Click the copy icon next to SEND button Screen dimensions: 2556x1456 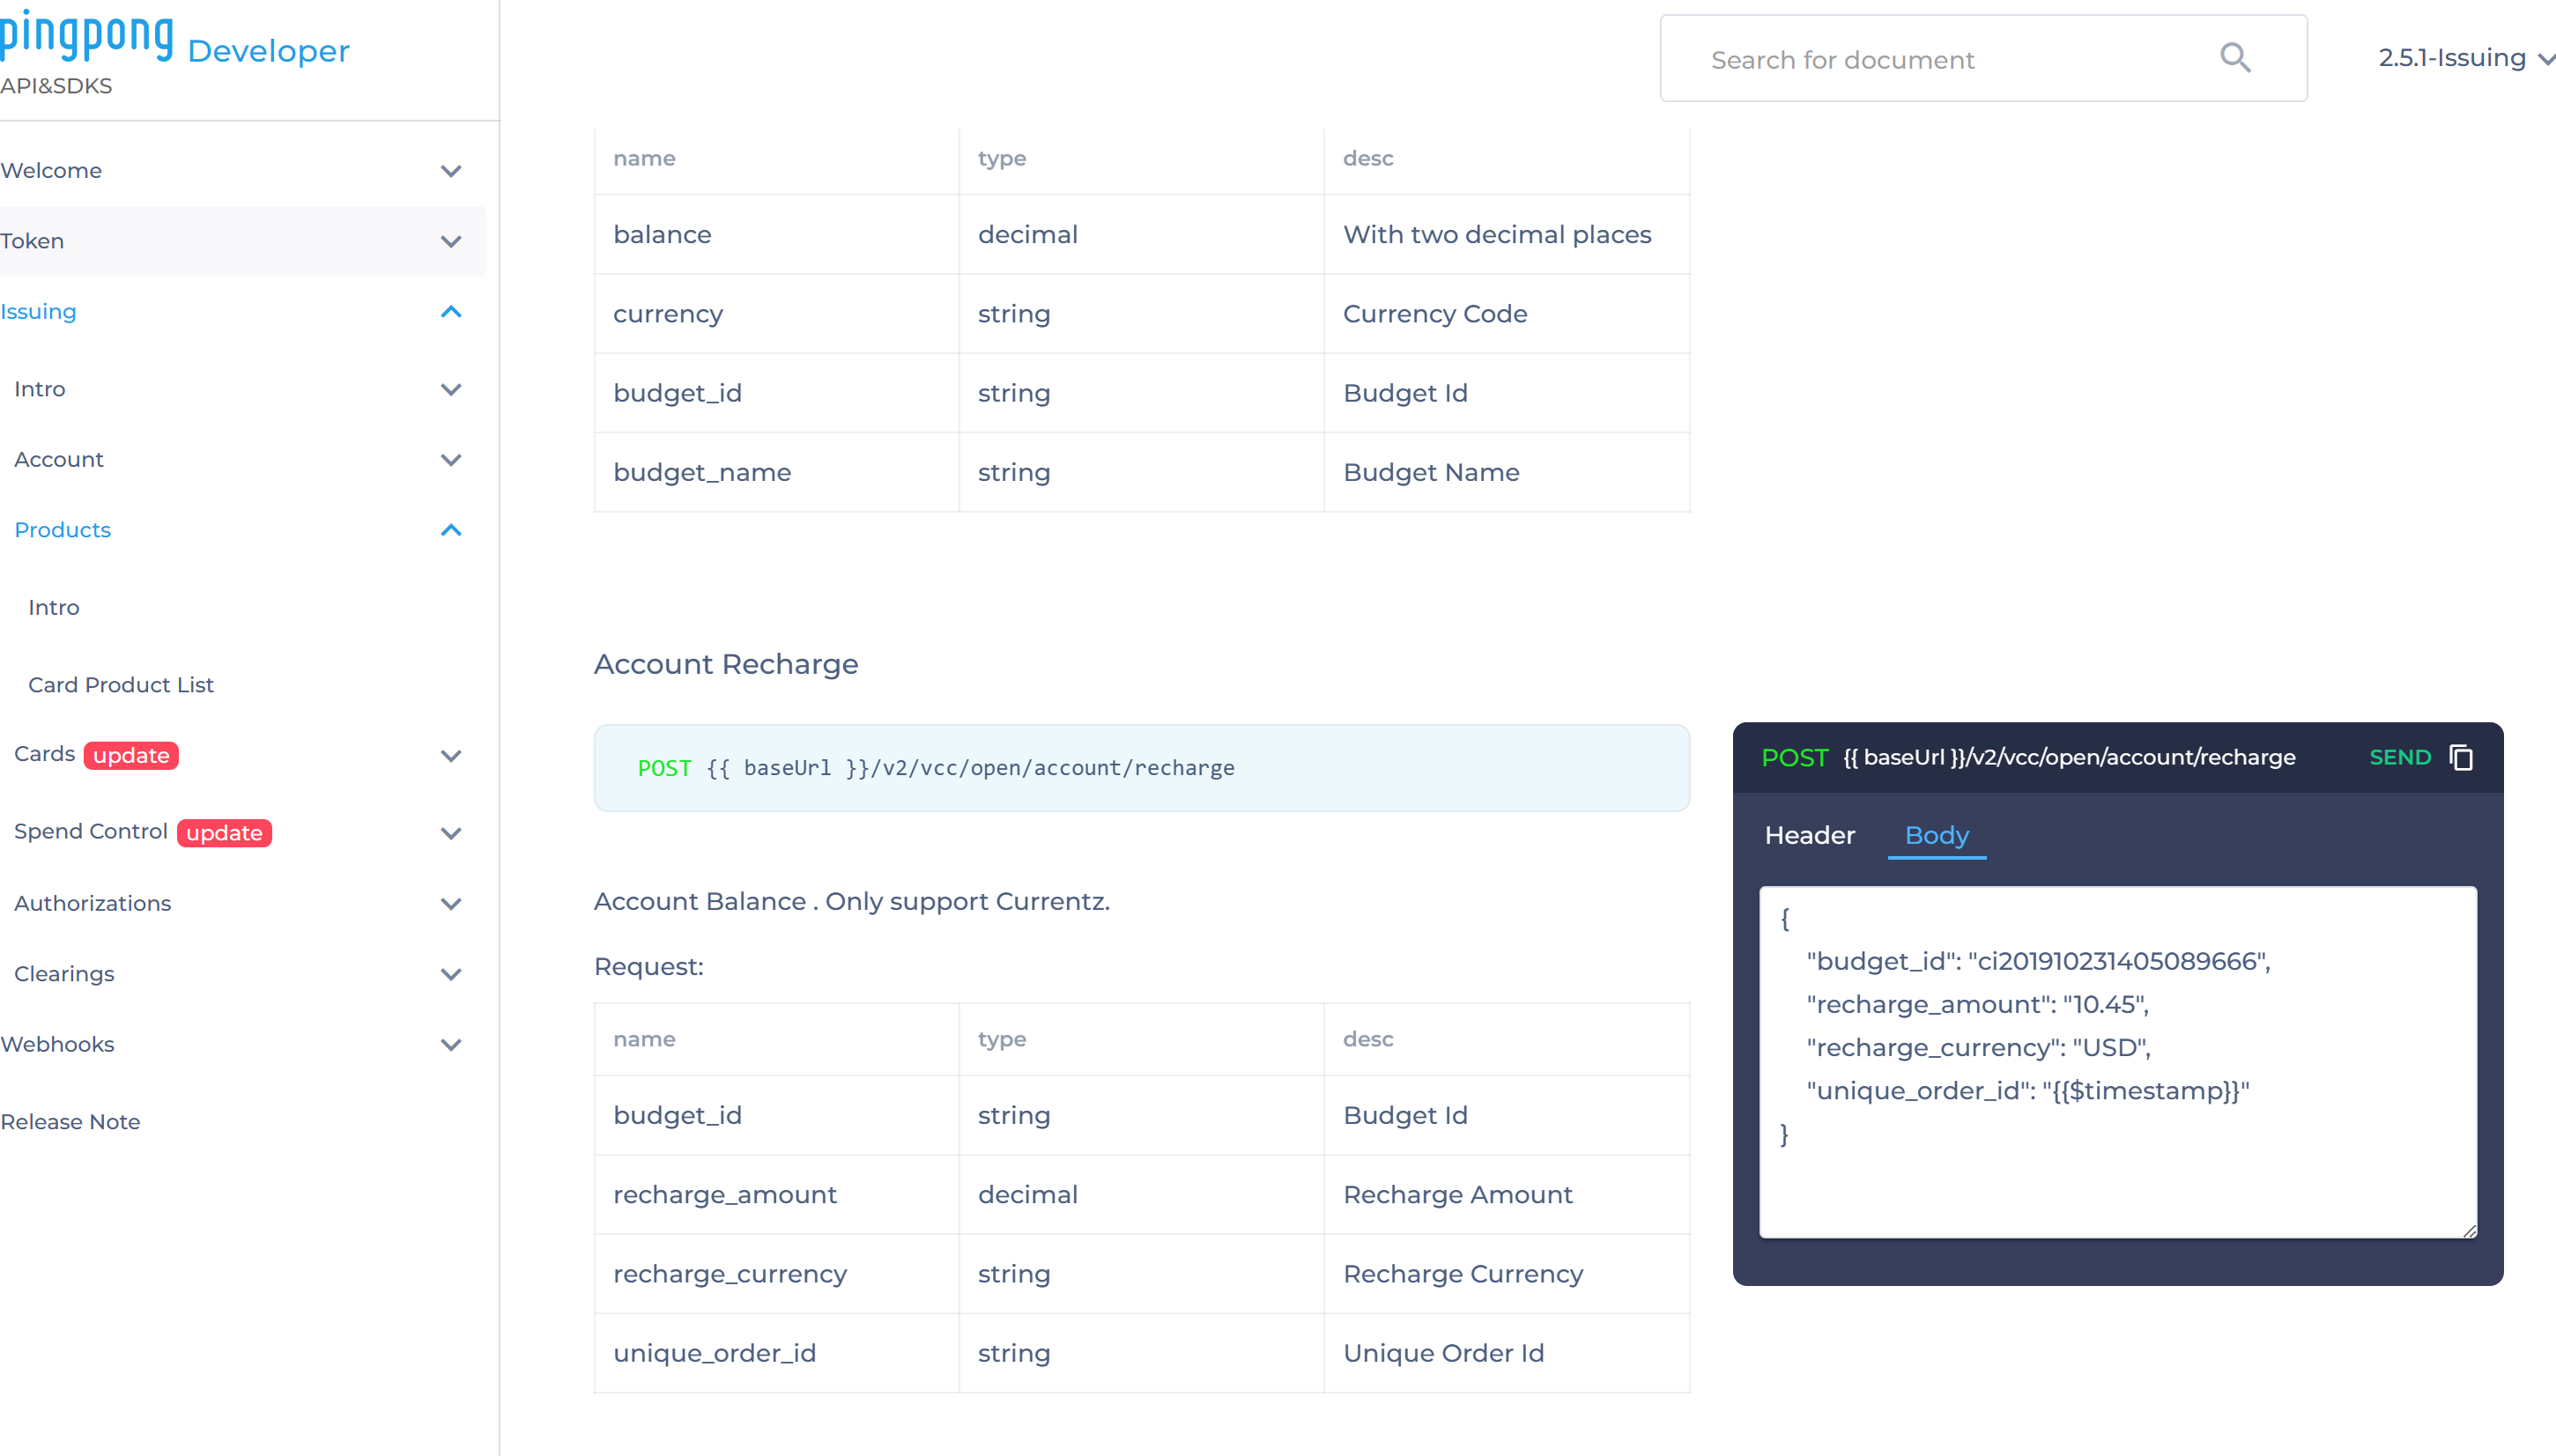click(2463, 758)
